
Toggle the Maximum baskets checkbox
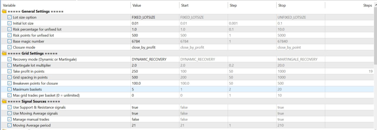pyautogui.click(x=10, y=89)
